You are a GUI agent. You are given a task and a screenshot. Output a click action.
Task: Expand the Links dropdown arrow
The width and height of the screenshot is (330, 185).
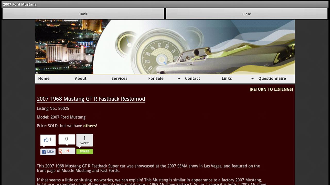click(252, 79)
